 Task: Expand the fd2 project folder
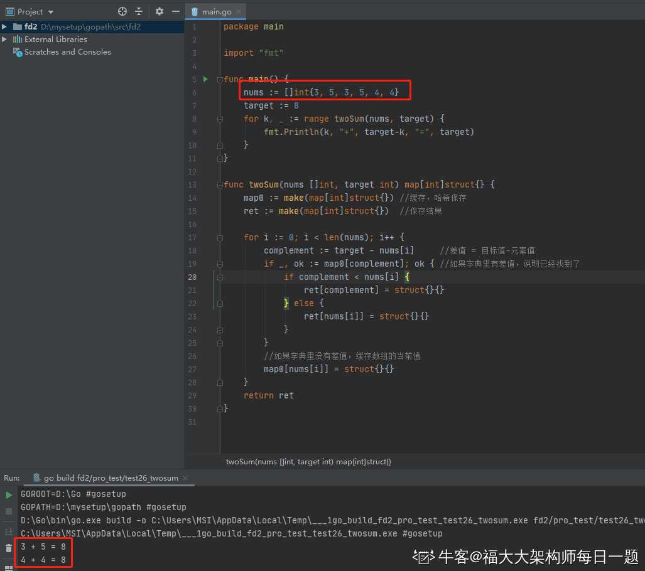(x=4, y=27)
